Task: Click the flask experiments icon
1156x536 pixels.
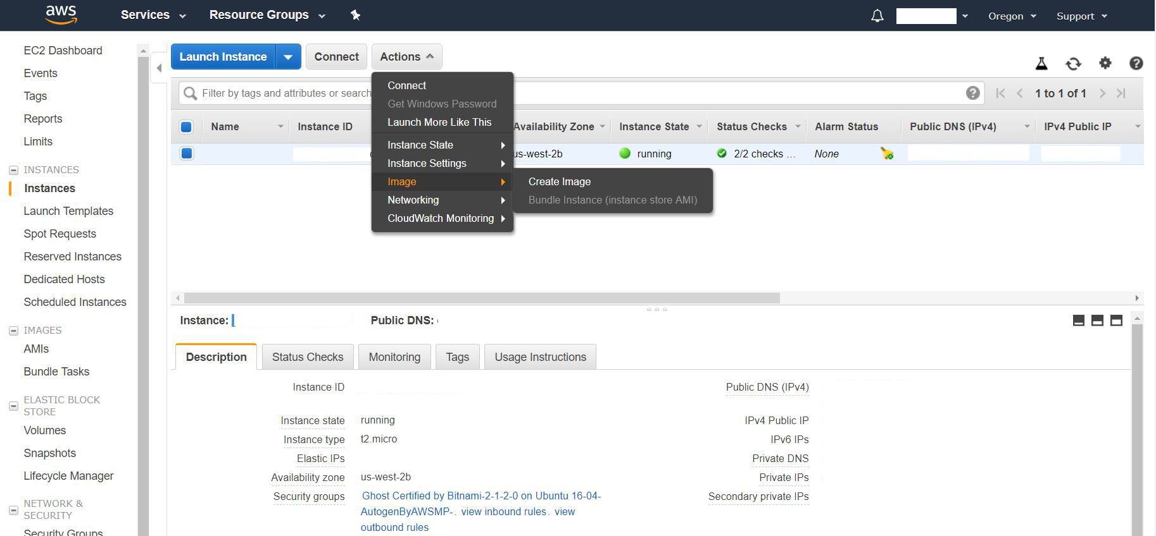Action: click(x=1041, y=63)
